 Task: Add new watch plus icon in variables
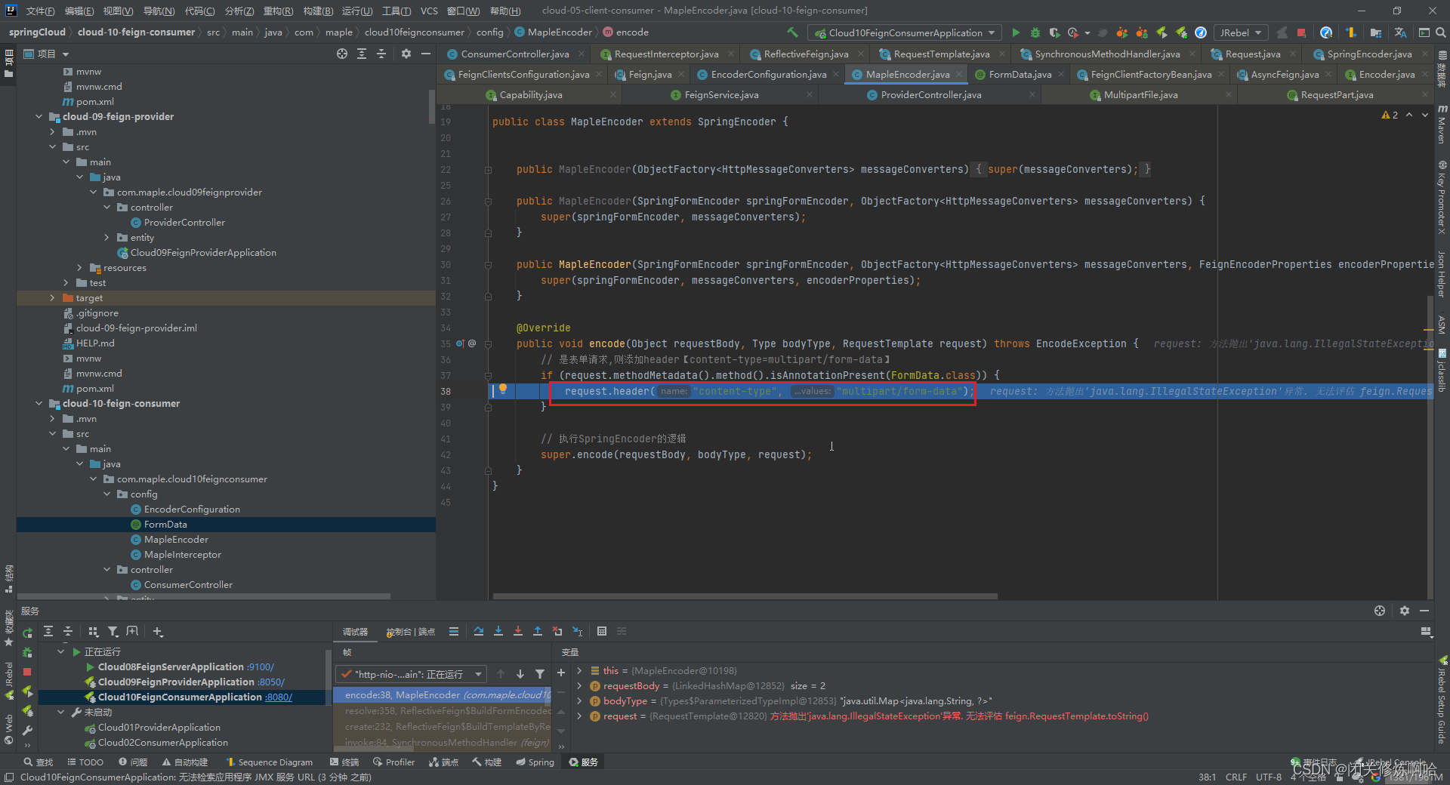click(561, 673)
